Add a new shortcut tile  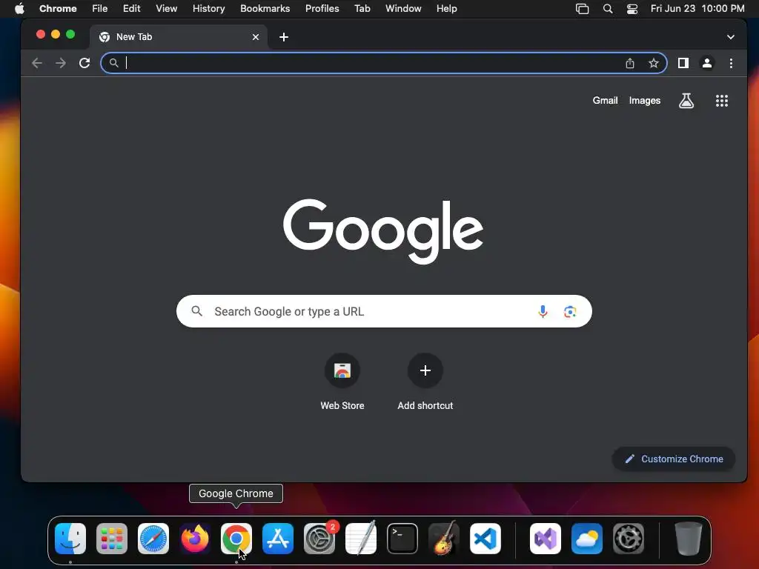click(x=425, y=382)
